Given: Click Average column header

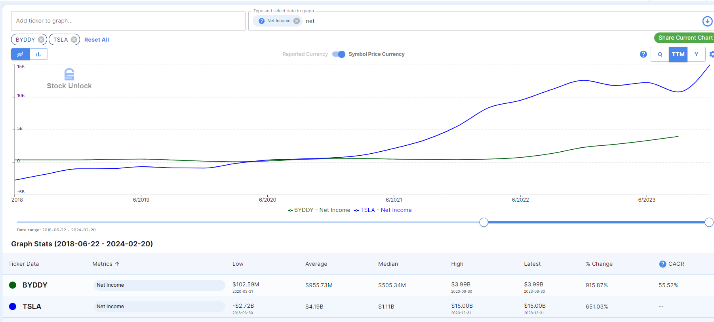Looking at the screenshot, I should pyautogui.click(x=316, y=264).
